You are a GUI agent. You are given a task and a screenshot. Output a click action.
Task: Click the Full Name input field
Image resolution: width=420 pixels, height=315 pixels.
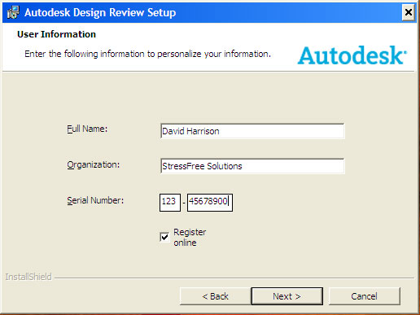(x=252, y=131)
